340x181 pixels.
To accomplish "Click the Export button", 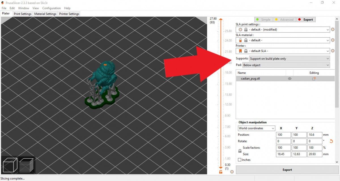I will tap(287, 170).
